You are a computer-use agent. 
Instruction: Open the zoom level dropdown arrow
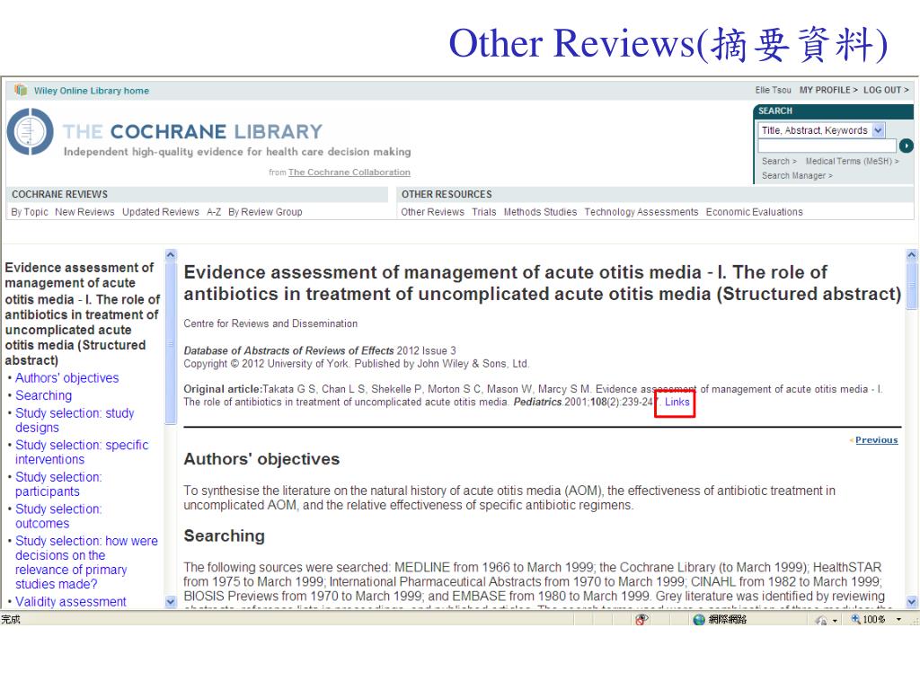pyautogui.click(x=898, y=620)
